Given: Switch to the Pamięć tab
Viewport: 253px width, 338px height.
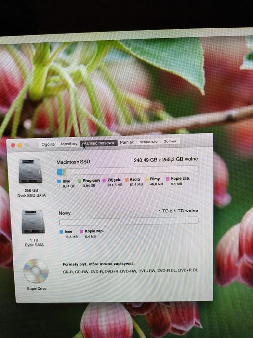Looking at the screenshot, I should coord(127,142).
